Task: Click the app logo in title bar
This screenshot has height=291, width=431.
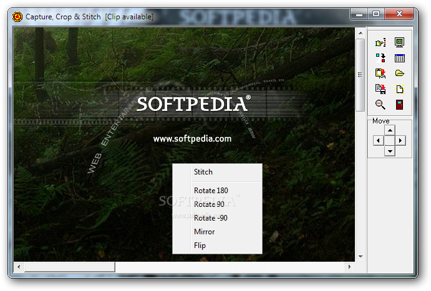Action: tap(17, 17)
